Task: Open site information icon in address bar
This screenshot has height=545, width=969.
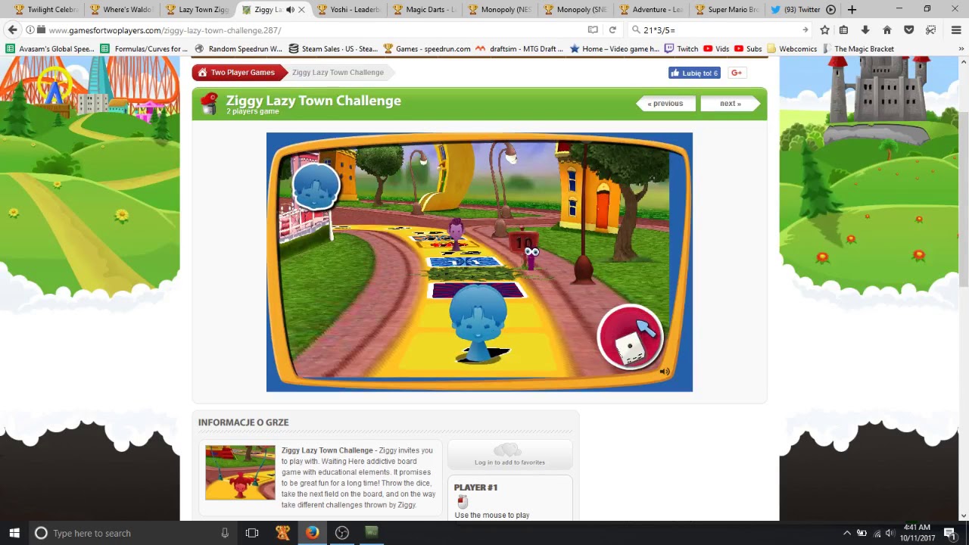Action: tap(30, 30)
